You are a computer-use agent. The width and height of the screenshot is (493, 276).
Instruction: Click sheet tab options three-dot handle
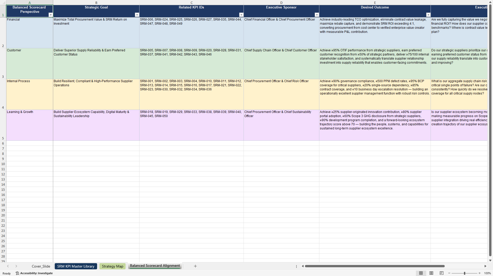[x=296, y=266]
